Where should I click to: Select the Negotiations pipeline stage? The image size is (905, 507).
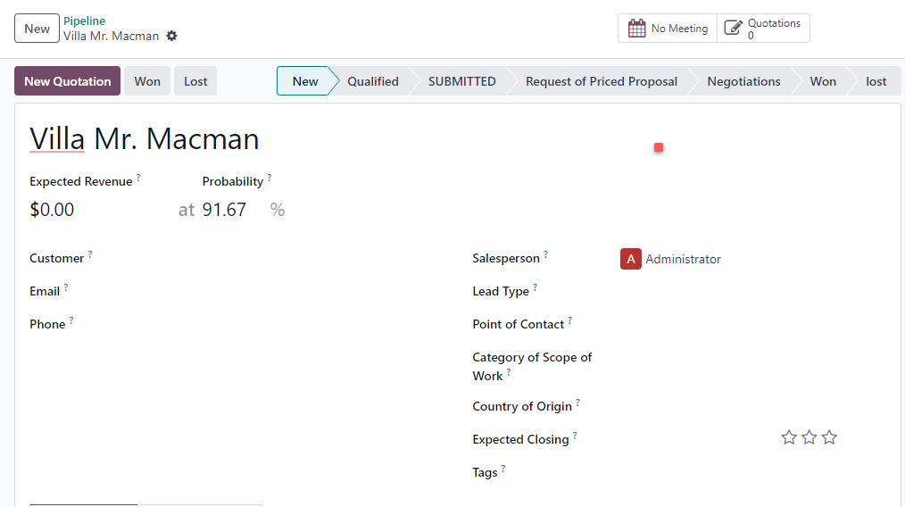(743, 81)
